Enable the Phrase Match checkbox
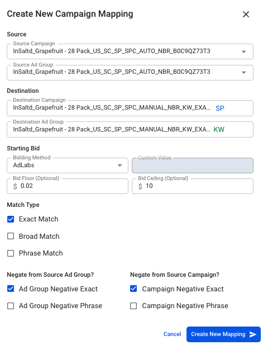 (11, 253)
